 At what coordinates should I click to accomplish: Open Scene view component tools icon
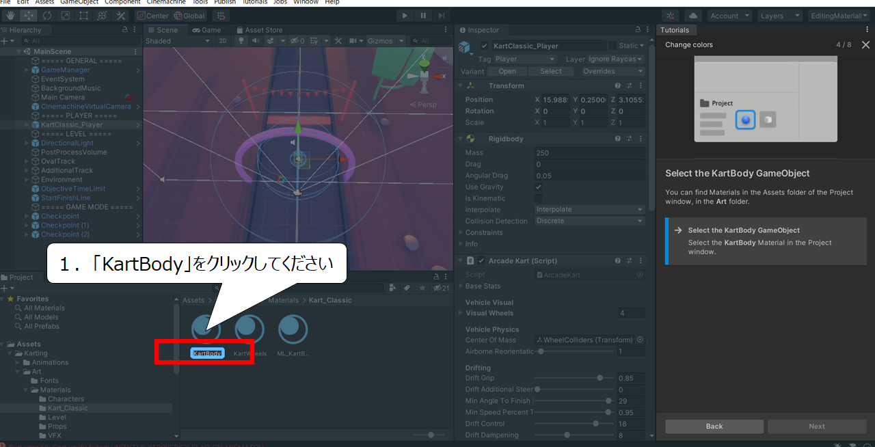coord(340,41)
